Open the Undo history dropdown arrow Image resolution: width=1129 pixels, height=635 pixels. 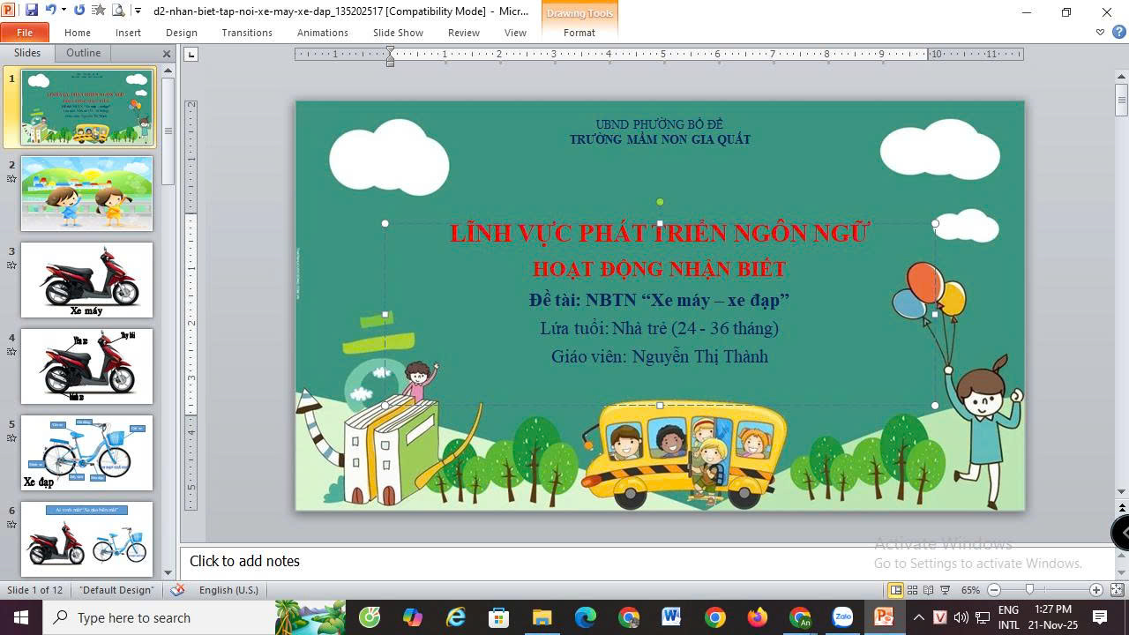pyautogui.click(x=64, y=11)
